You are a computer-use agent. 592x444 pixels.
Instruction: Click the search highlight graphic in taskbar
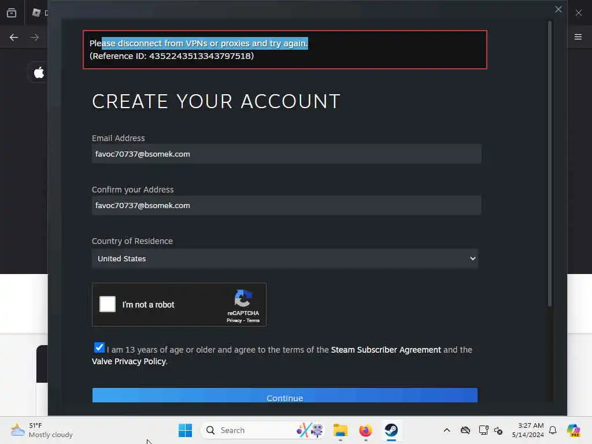coord(310,430)
